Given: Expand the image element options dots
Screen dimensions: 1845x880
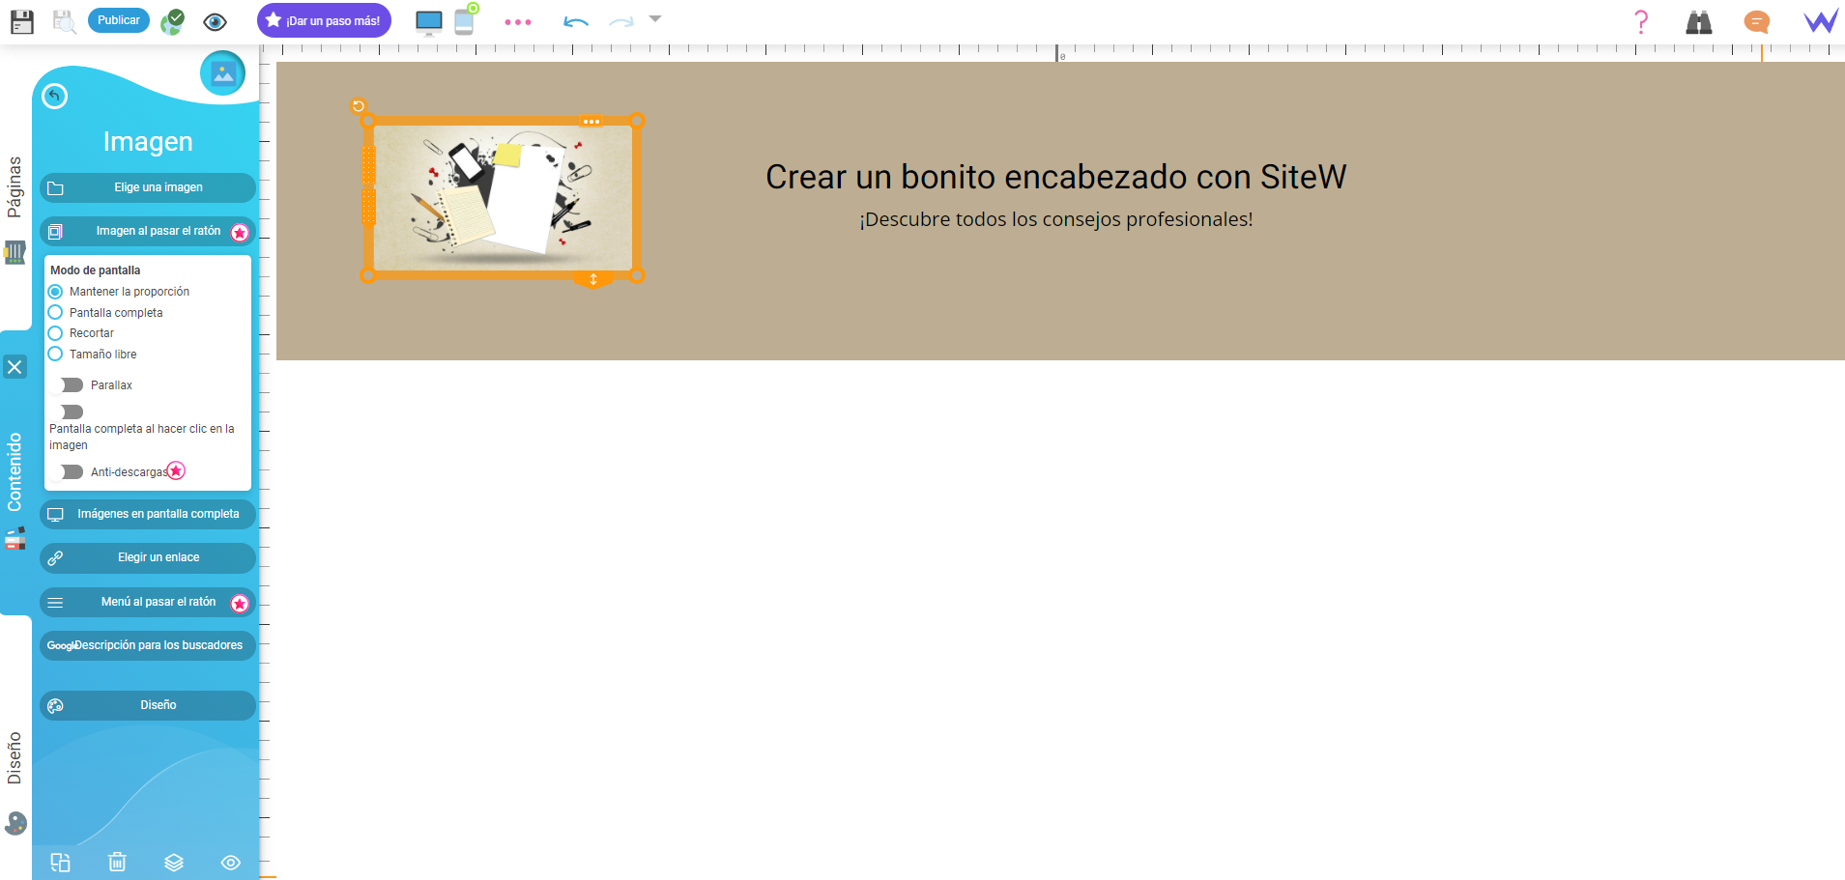Looking at the screenshot, I should [x=591, y=122].
